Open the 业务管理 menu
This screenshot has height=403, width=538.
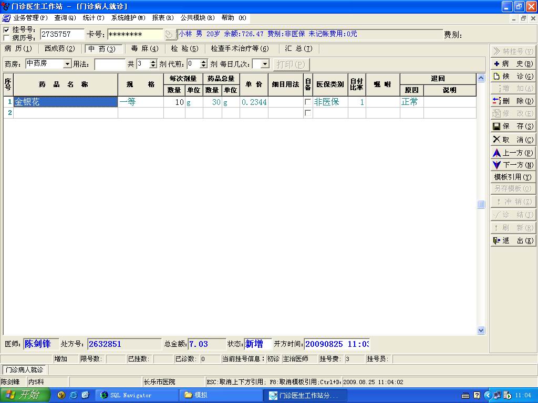pos(30,18)
